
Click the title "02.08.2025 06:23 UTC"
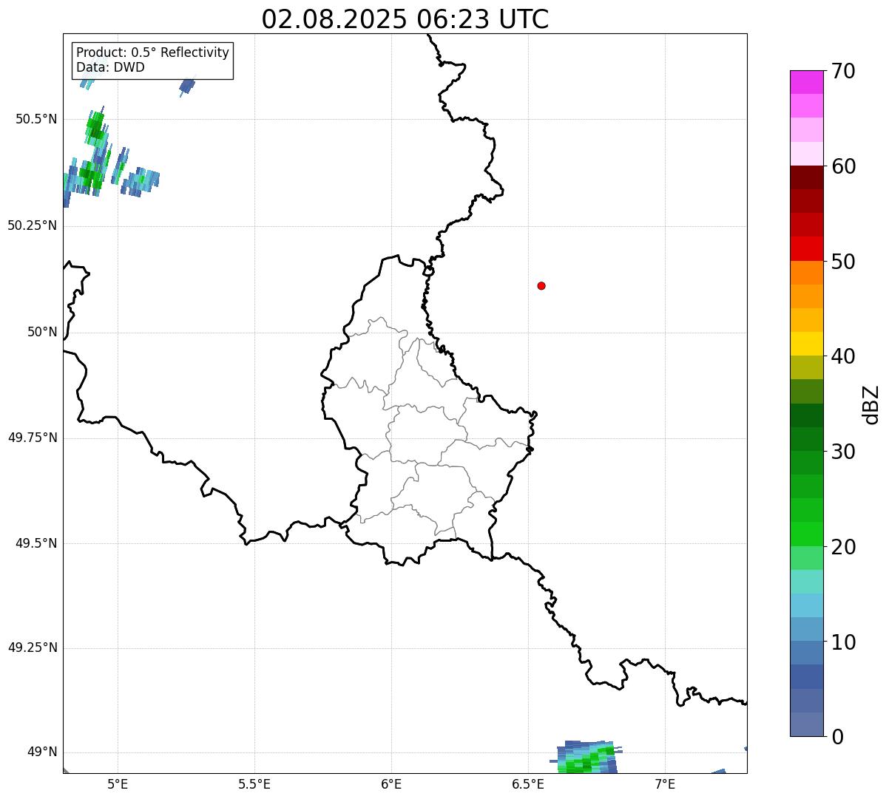click(405, 18)
